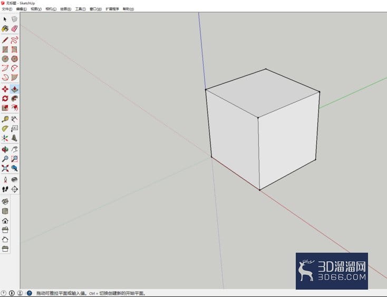Click the Previous view tool
Viewport: 387px width, 297px height.
point(14,168)
